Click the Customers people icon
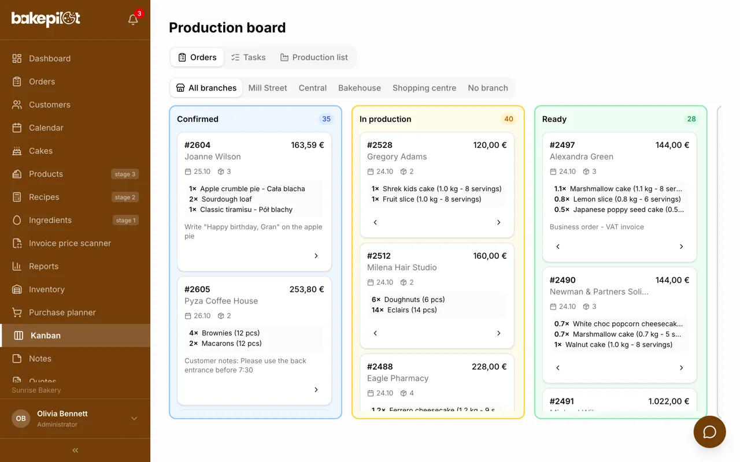Image resolution: width=740 pixels, height=462 pixels. (17, 105)
